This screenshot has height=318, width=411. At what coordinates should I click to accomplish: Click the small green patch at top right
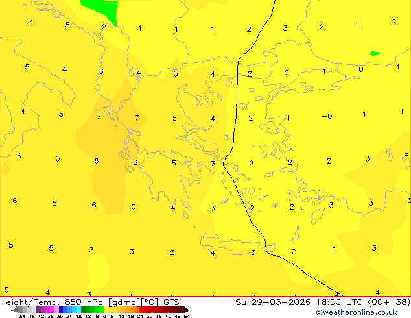(x=375, y=53)
